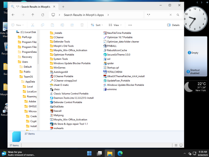Select the TOTALCMD64 shortcut
209x157 pixels.
113,72
